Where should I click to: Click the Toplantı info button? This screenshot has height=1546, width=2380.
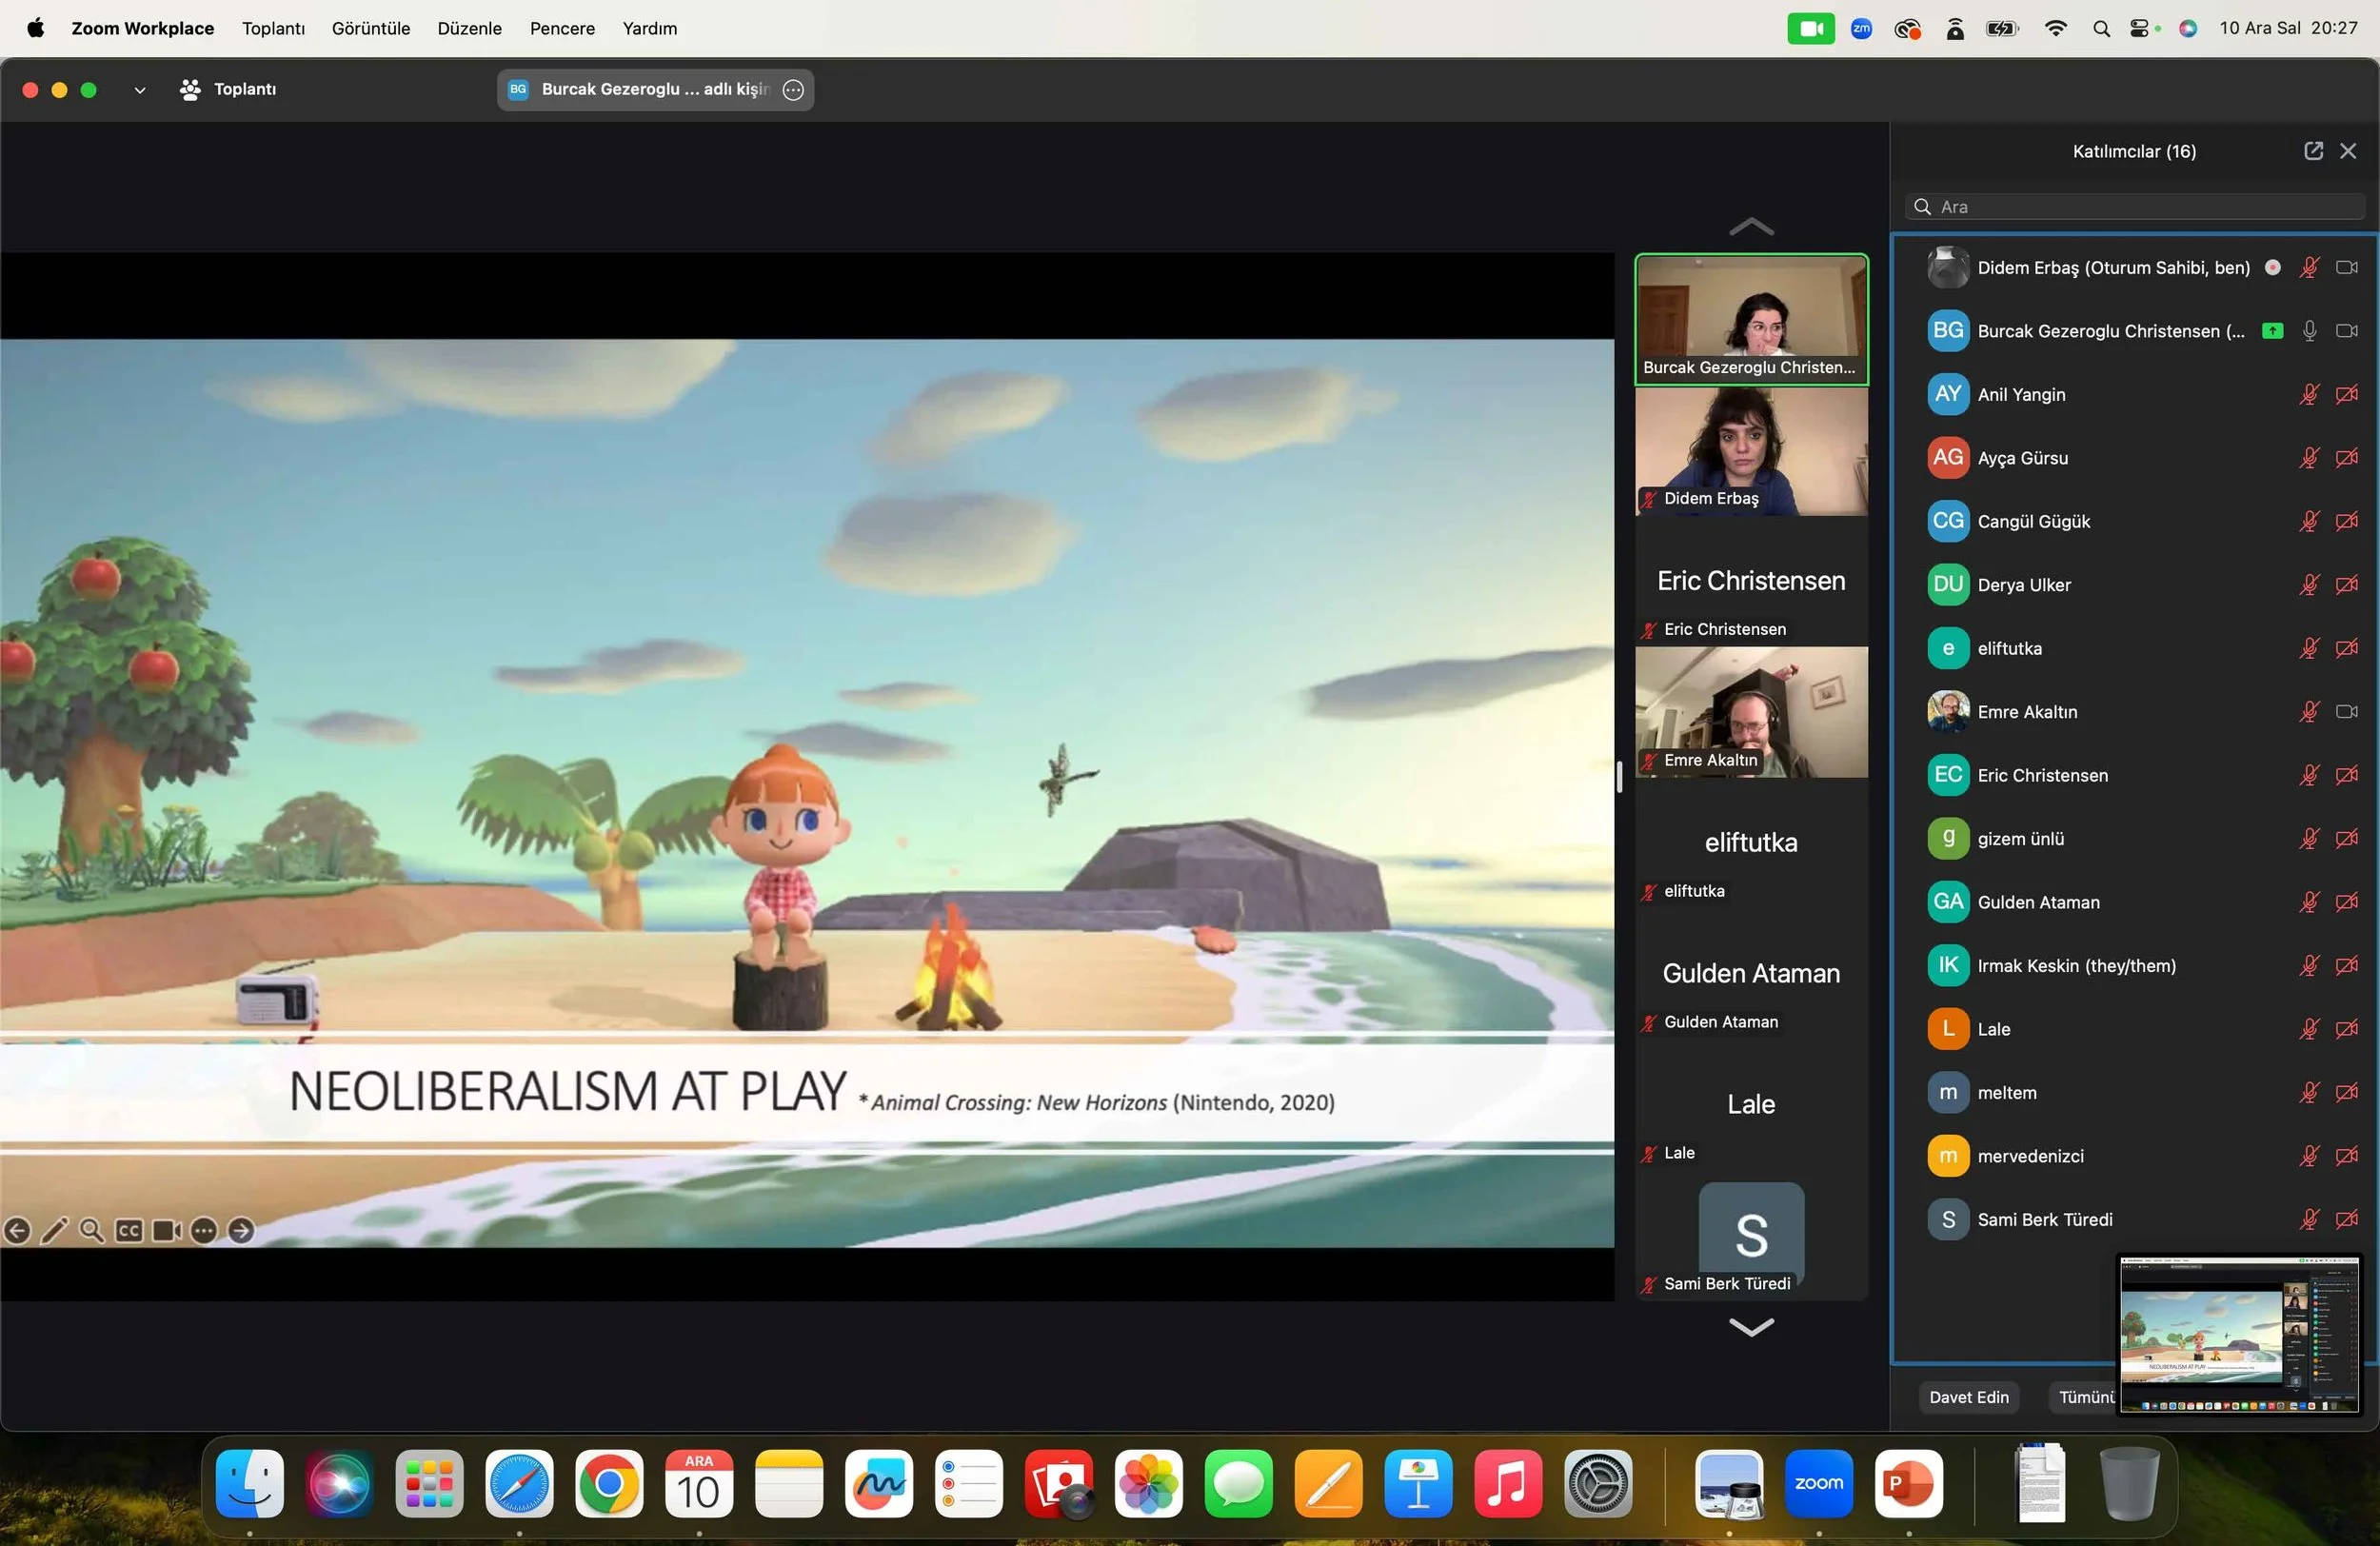(229, 90)
